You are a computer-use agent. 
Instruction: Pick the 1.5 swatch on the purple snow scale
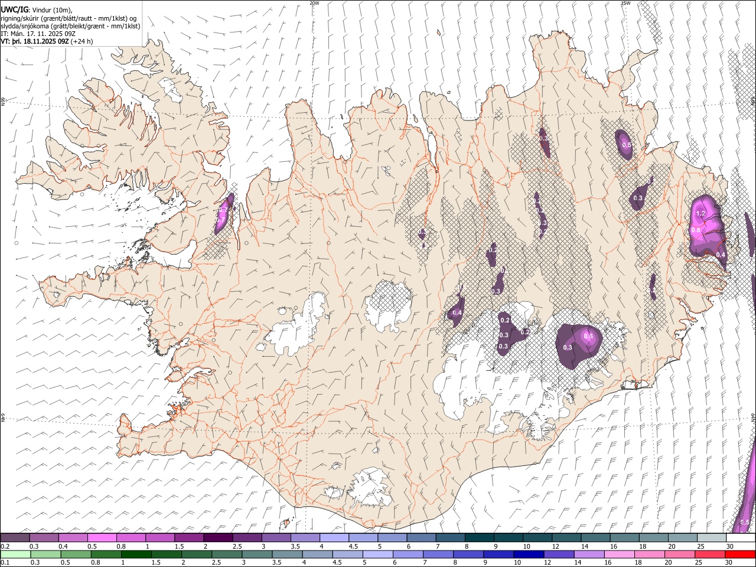coord(189,538)
